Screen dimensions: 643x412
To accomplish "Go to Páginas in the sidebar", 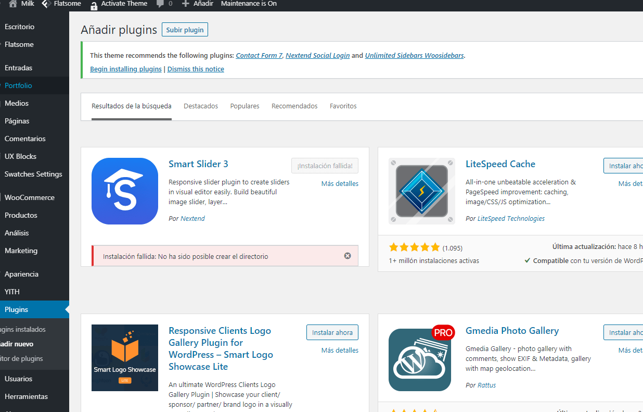I will [x=17, y=121].
